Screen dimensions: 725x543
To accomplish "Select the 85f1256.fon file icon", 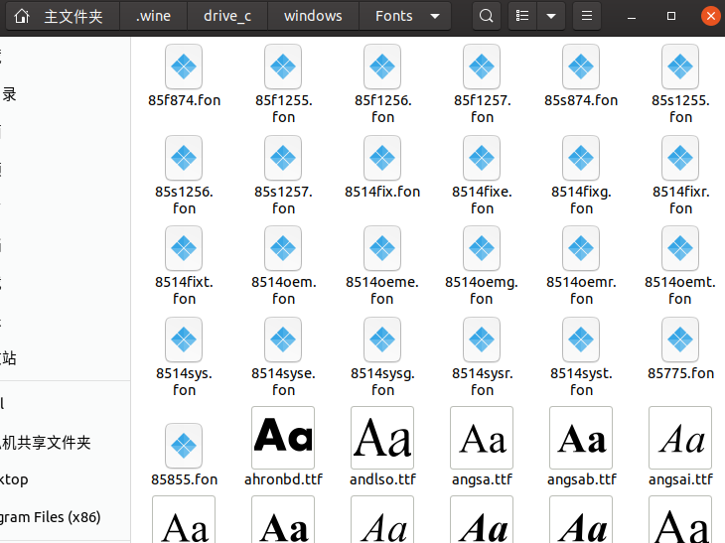I will 382,67.
